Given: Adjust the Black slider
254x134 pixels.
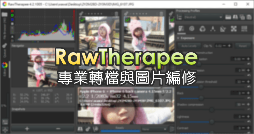Looking at the screenshot, I should (212, 98).
